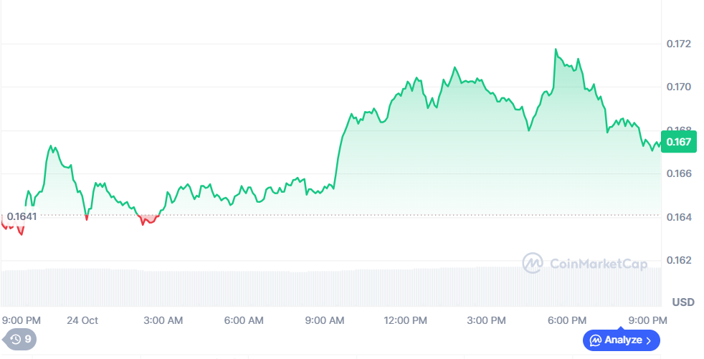Click the 0.170 price axis label

(678, 87)
